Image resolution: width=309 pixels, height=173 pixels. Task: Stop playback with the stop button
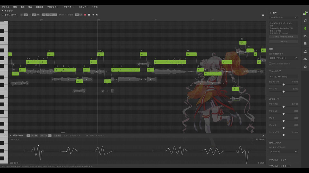89,15
